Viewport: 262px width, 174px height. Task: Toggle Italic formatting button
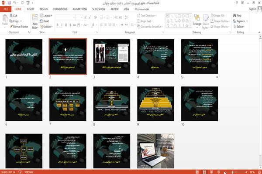click(62, 25)
